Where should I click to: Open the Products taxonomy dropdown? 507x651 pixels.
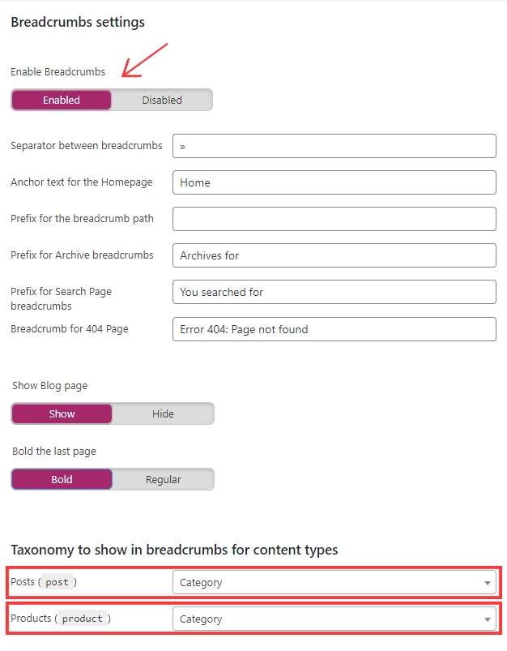pyautogui.click(x=332, y=619)
